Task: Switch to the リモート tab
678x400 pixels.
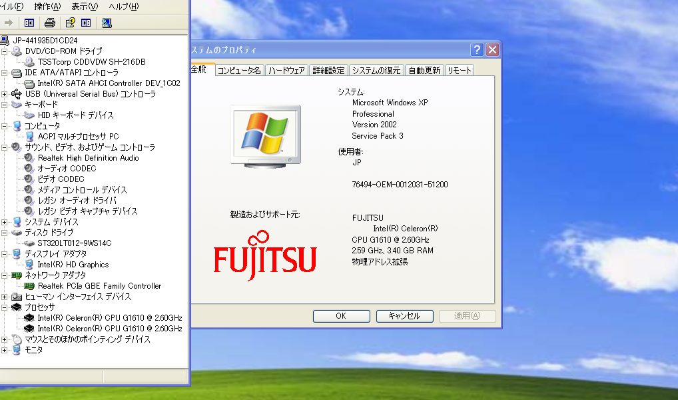Action: 459,70
